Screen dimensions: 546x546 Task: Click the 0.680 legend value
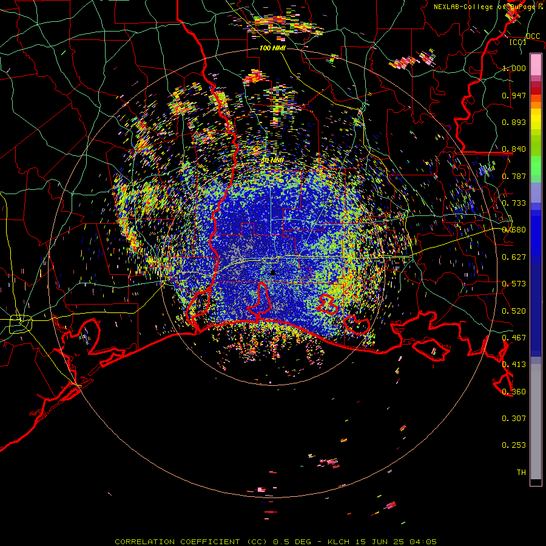514,230
